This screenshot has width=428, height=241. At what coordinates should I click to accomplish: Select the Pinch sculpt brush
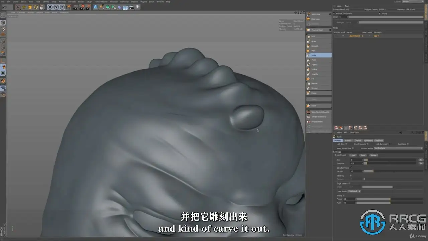point(319,60)
